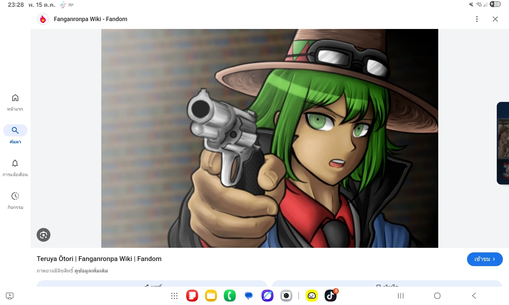This screenshot has height=305, width=509.
Task: Open the กิจกรรม activity icon
Action: point(15,201)
